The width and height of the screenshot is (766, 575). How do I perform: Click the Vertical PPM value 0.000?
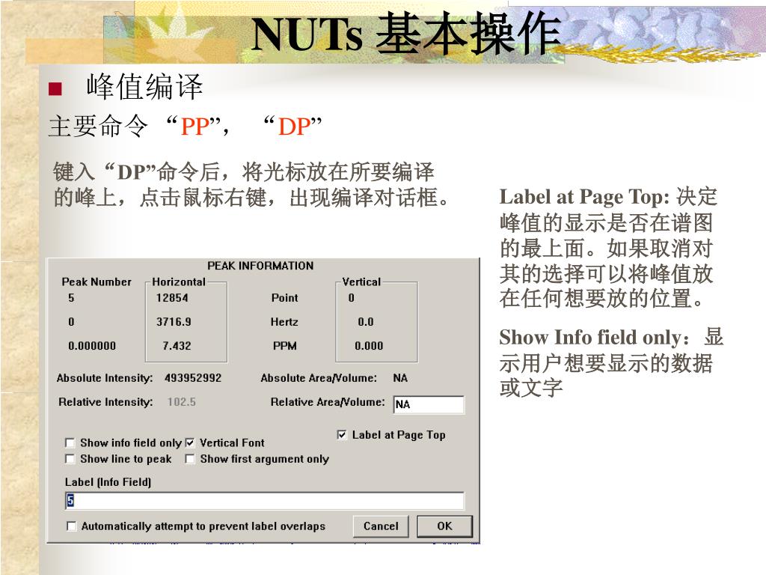tap(369, 346)
